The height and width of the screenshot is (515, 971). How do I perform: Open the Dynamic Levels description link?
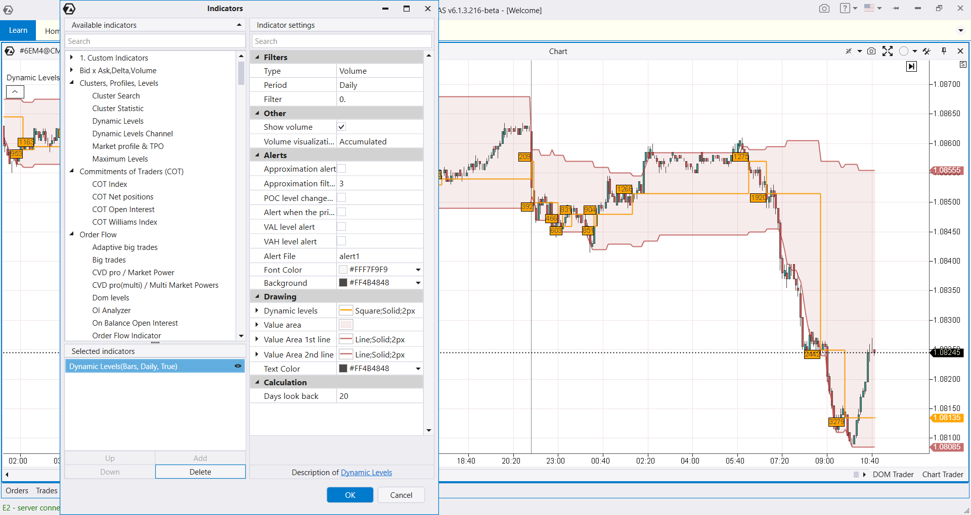[x=366, y=473]
